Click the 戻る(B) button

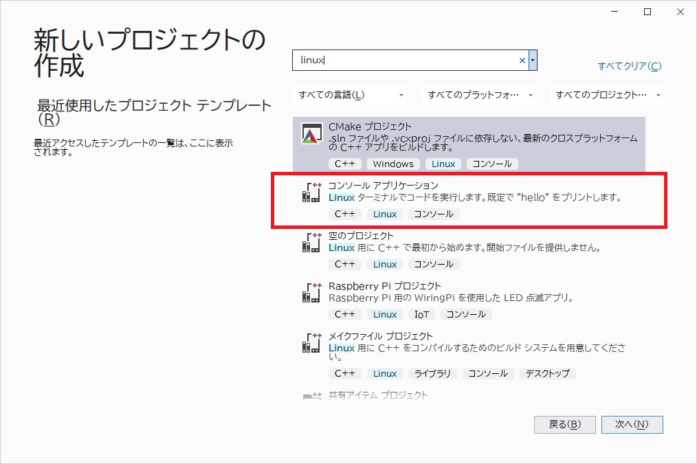564,424
